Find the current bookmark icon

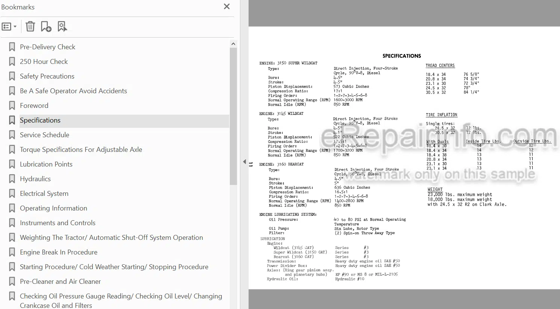coord(62,27)
